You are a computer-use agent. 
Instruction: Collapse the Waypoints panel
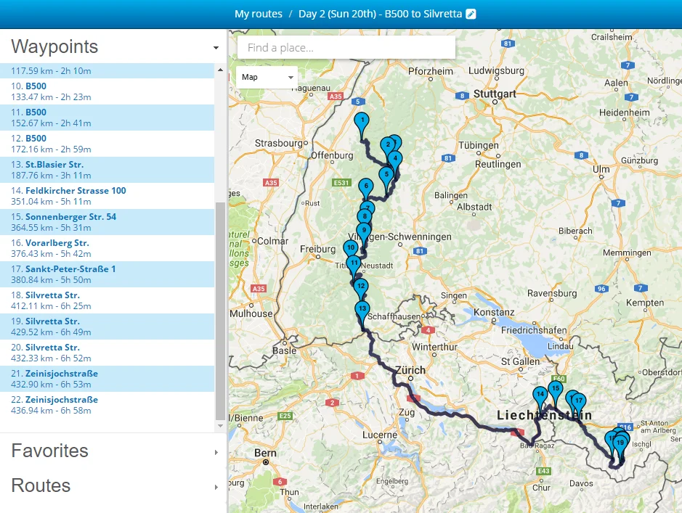coord(216,47)
